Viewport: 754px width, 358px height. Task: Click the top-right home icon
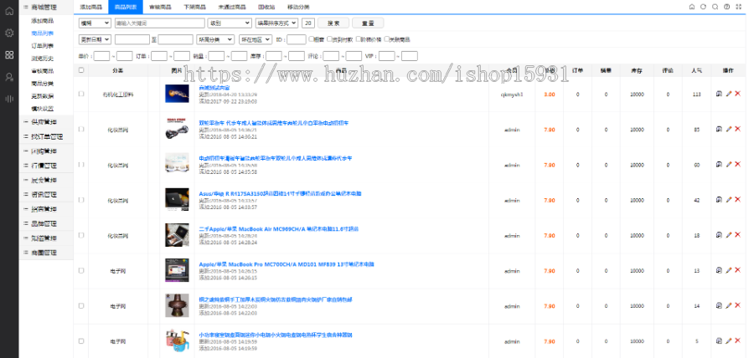pos(692,7)
